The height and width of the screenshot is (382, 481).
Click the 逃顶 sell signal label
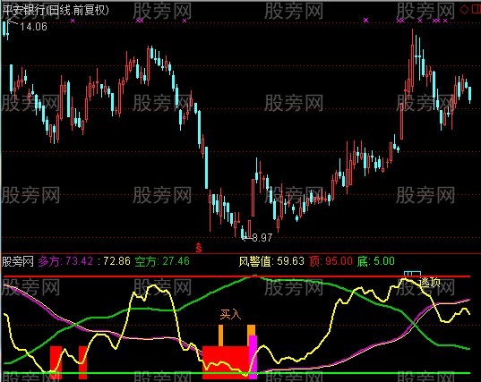coord(430,282)
